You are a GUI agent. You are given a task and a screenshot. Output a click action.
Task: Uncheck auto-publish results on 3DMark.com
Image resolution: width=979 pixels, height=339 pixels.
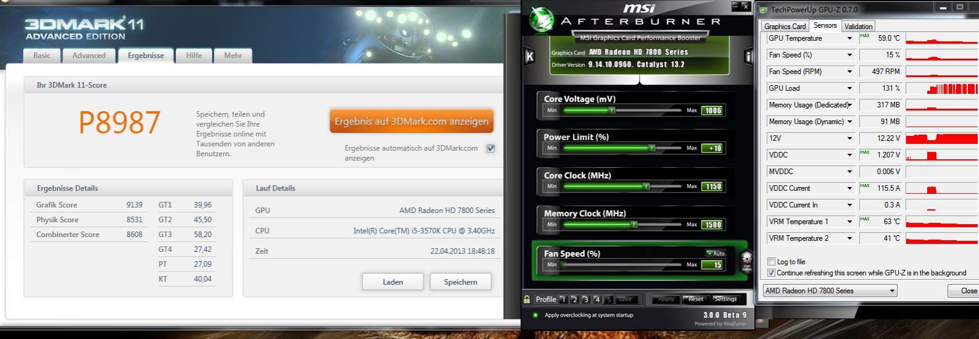[x=491, y=148]
